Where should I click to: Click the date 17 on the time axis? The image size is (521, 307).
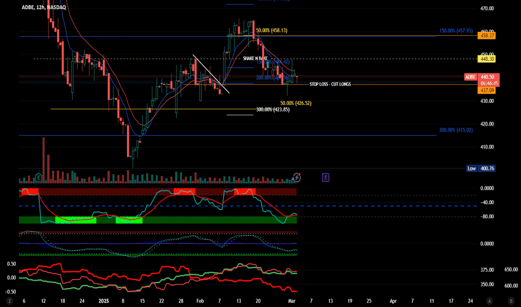point(451,301)
